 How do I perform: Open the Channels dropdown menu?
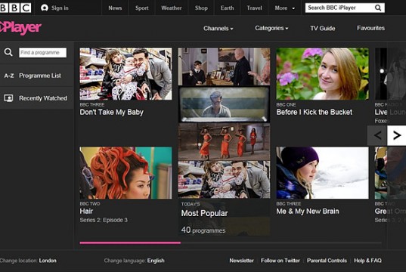pos(218,28)
